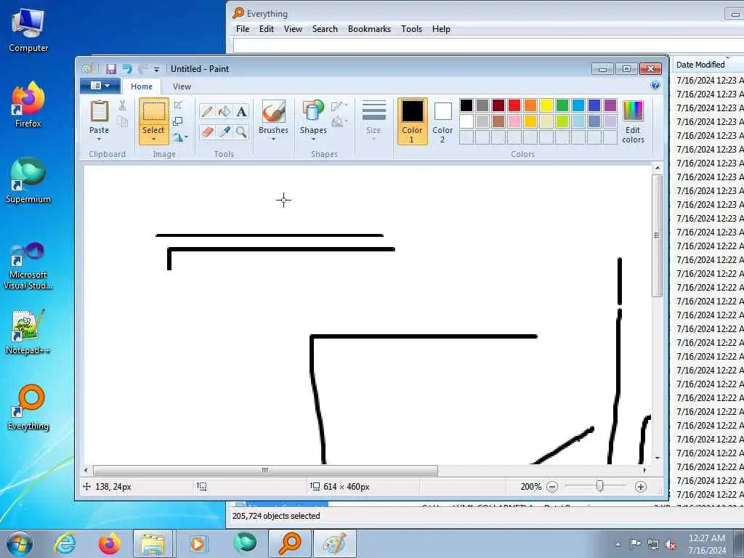Click the Everything search taskbar button
Viewport: 744px width, 558px height.
tap(289, 543)
